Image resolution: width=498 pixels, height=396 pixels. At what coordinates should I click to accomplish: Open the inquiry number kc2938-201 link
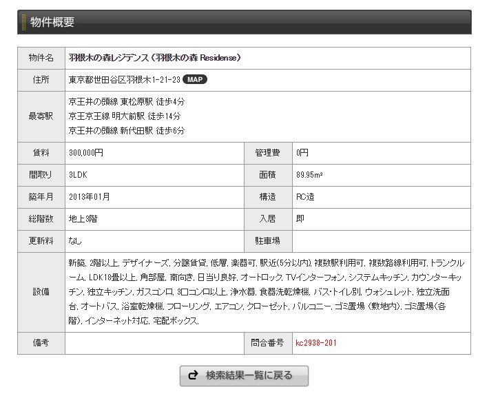315,342
